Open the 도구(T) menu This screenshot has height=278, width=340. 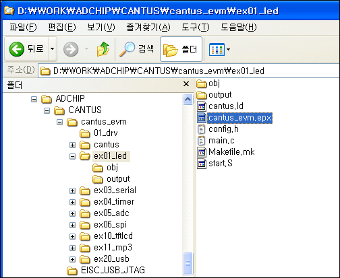click(x=196, y=28)
